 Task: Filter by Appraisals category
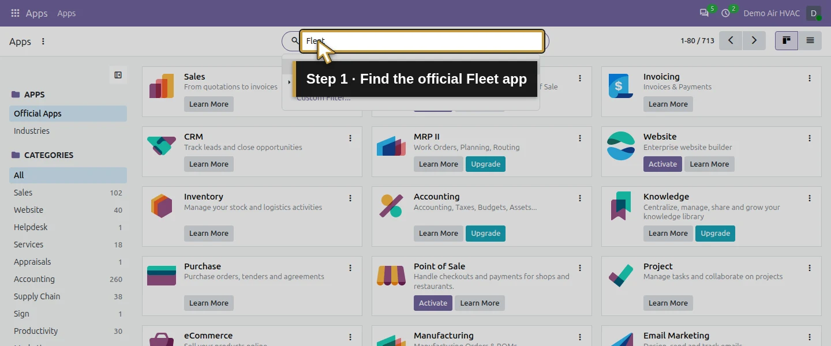pyautogui.click(x=68, y=262)
